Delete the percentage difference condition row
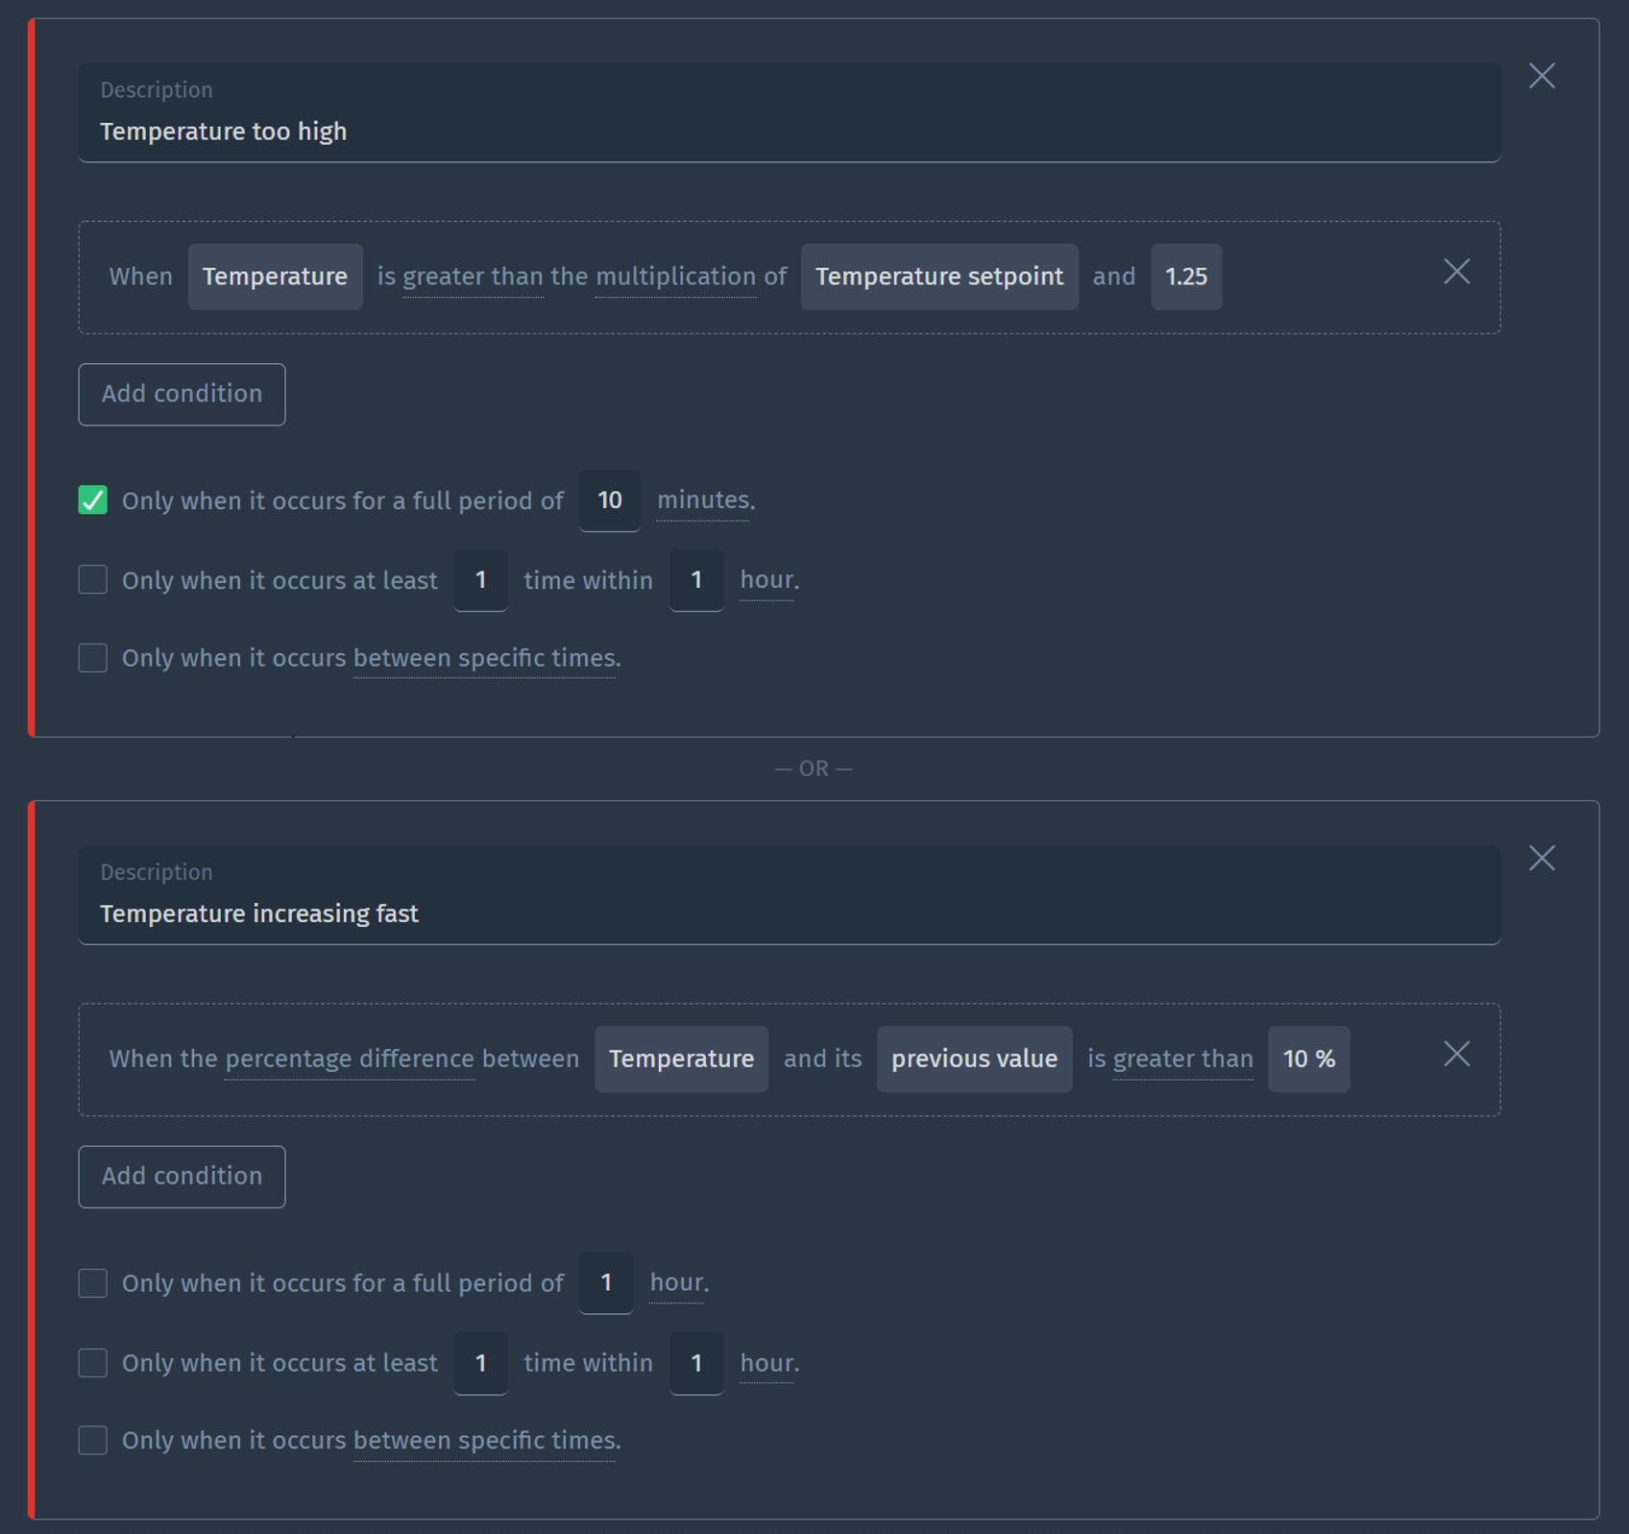This screenshot has height=1534, width=1629. click(x=1456, y=1054)
